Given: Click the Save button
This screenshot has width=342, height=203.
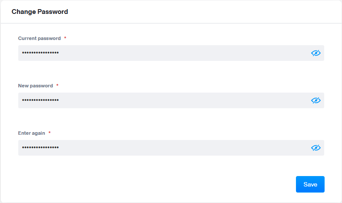Looking at the screenshot, I should (x=310, y=184).
